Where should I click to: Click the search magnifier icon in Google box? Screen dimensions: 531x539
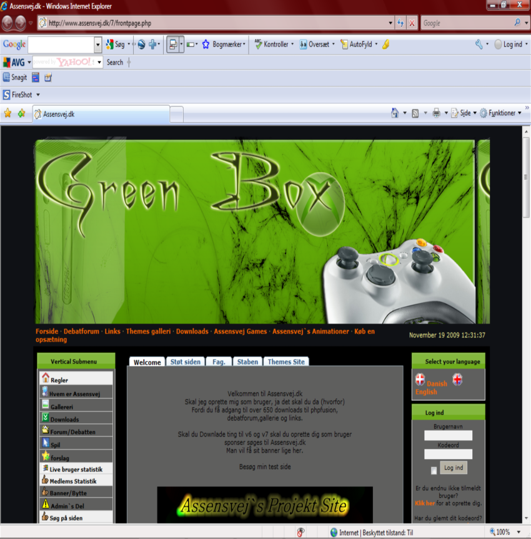pos(517,22)
